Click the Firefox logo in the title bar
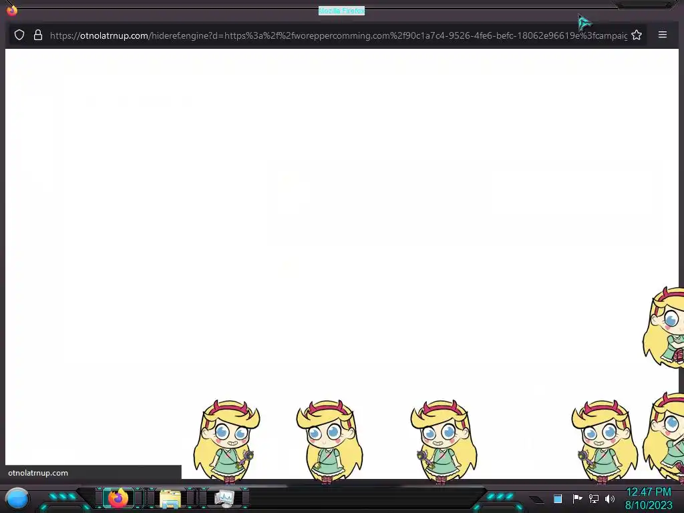 [x=12, y=10]
